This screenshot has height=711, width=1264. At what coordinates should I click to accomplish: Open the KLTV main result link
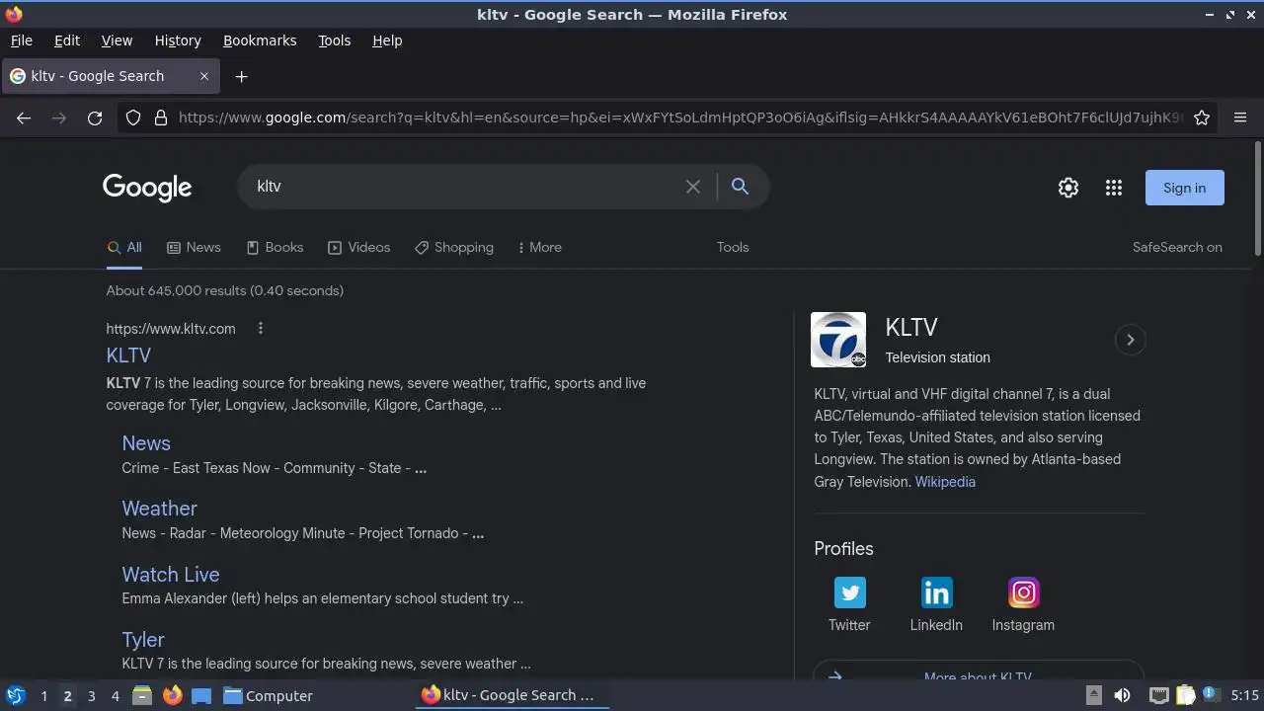[x=128, y=355]
